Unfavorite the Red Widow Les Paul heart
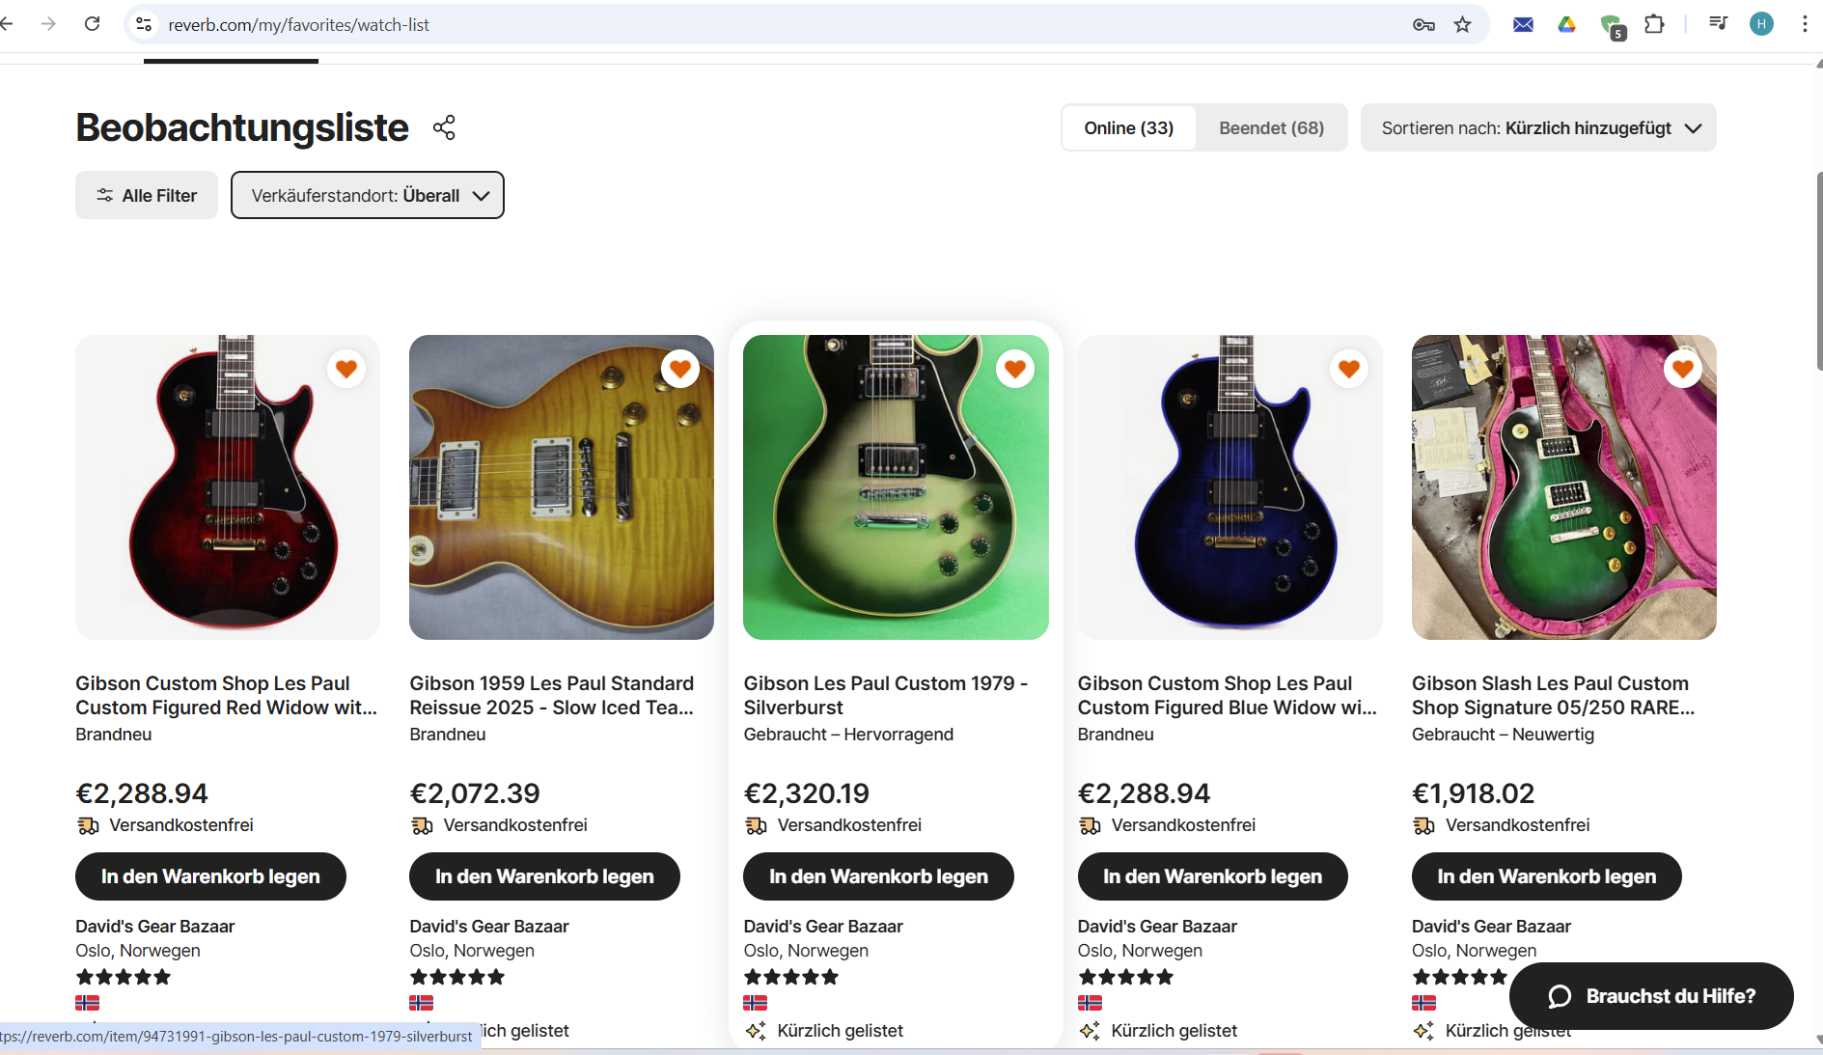 [346, 369]
